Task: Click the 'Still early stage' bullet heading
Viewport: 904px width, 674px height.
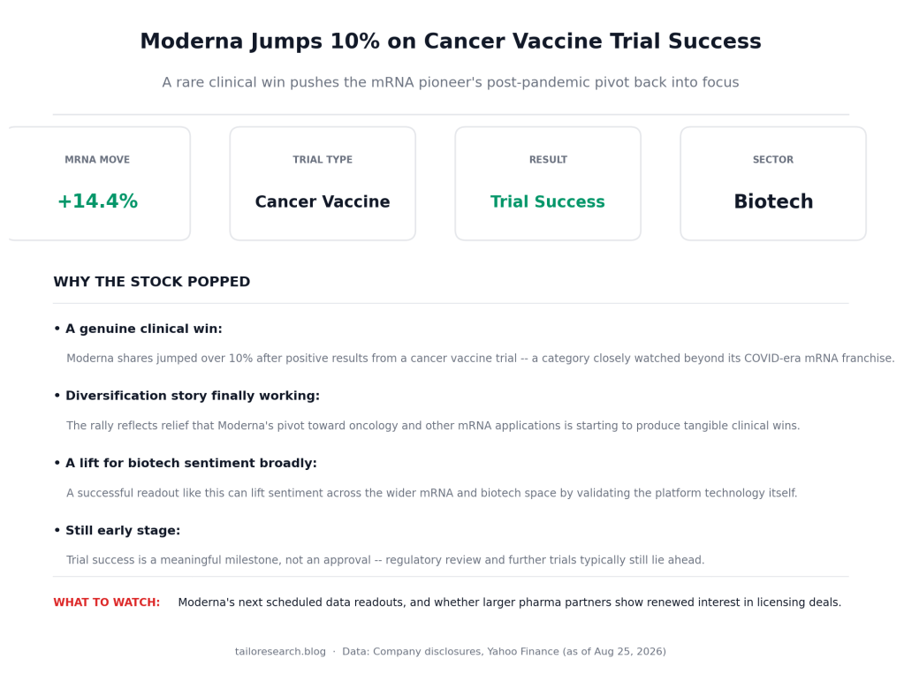Action: 117,530
